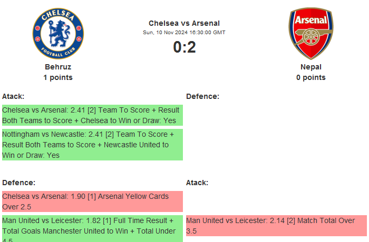Open red Arsenal Yellow Cards Over 2.5 bet

coord(92,201)
